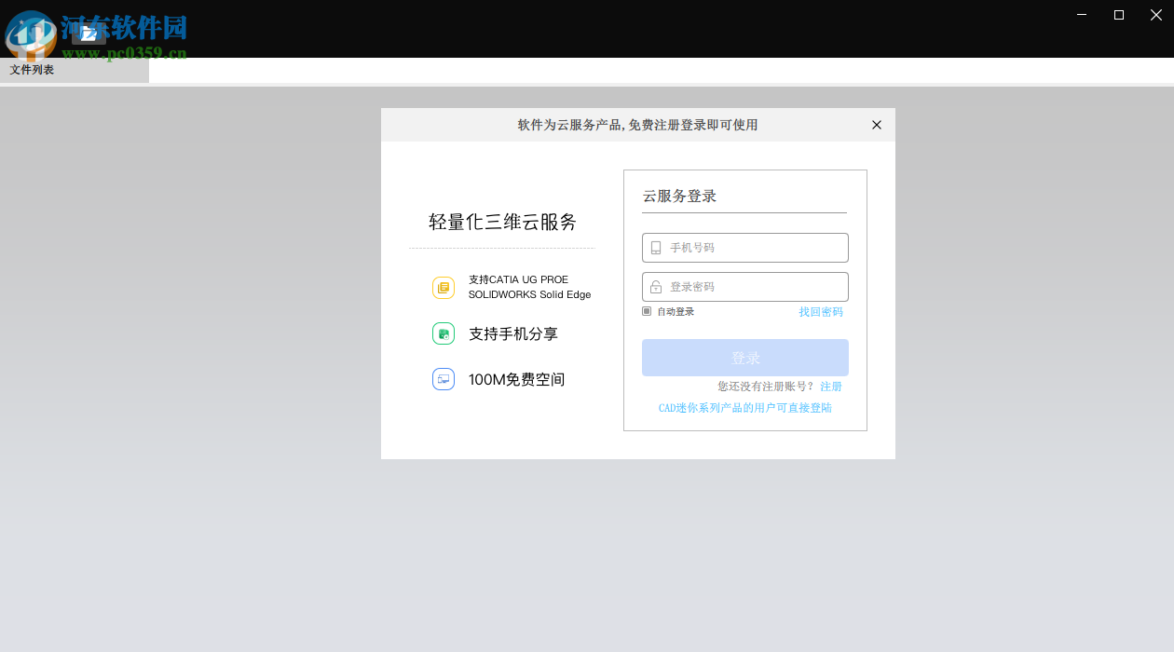Viewport: 1174px width, 652px height.
Task: Click the 云服务登录 panel heading
Action: (679, 196)
